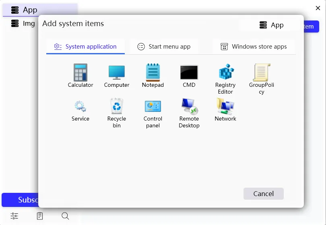Click the blue Subscribe button behind dialog
Viewport: 326px width, 225px height.
(20, 200)
